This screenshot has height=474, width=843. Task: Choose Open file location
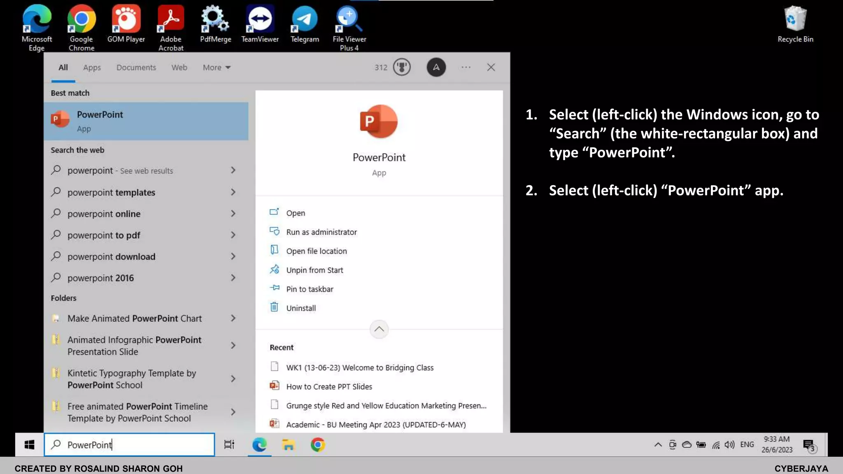point(316,251)
